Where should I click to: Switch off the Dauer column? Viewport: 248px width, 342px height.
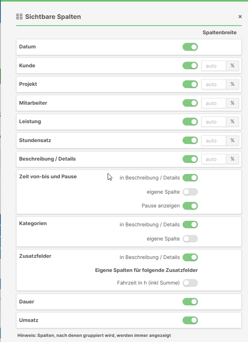tap(190, 301)
